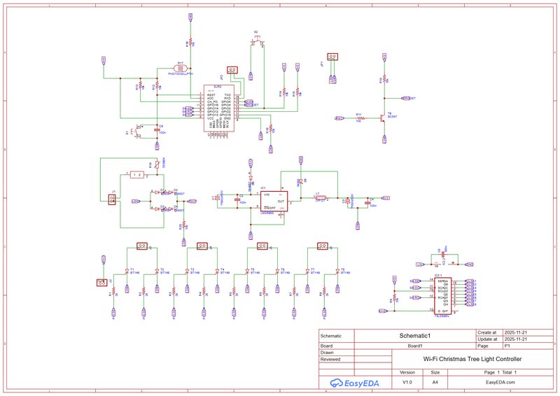Select the JP1 two-pin header
This screenshot has width=560, height=396.
[x=332, y=57]
